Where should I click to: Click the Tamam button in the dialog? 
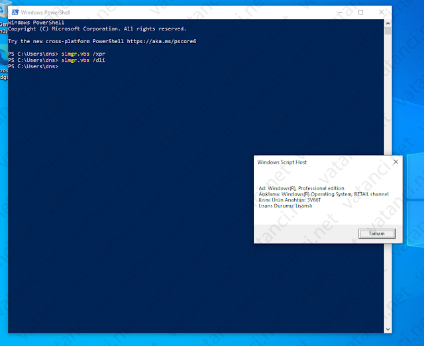[377, 233]
